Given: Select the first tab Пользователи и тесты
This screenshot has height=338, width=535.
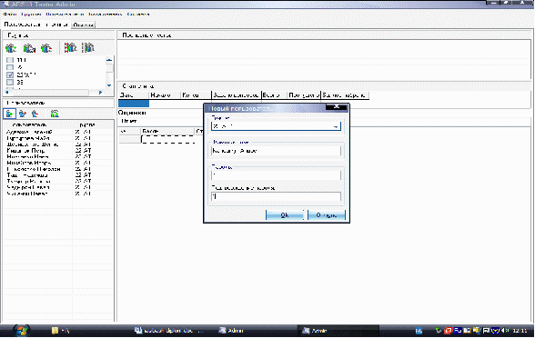Looking at the screenshot, I should pyautogui.click(x=35, y=25).
